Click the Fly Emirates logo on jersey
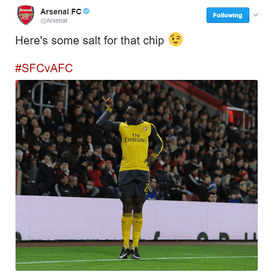This screenshot has height=272, width=275. [135, 138]
